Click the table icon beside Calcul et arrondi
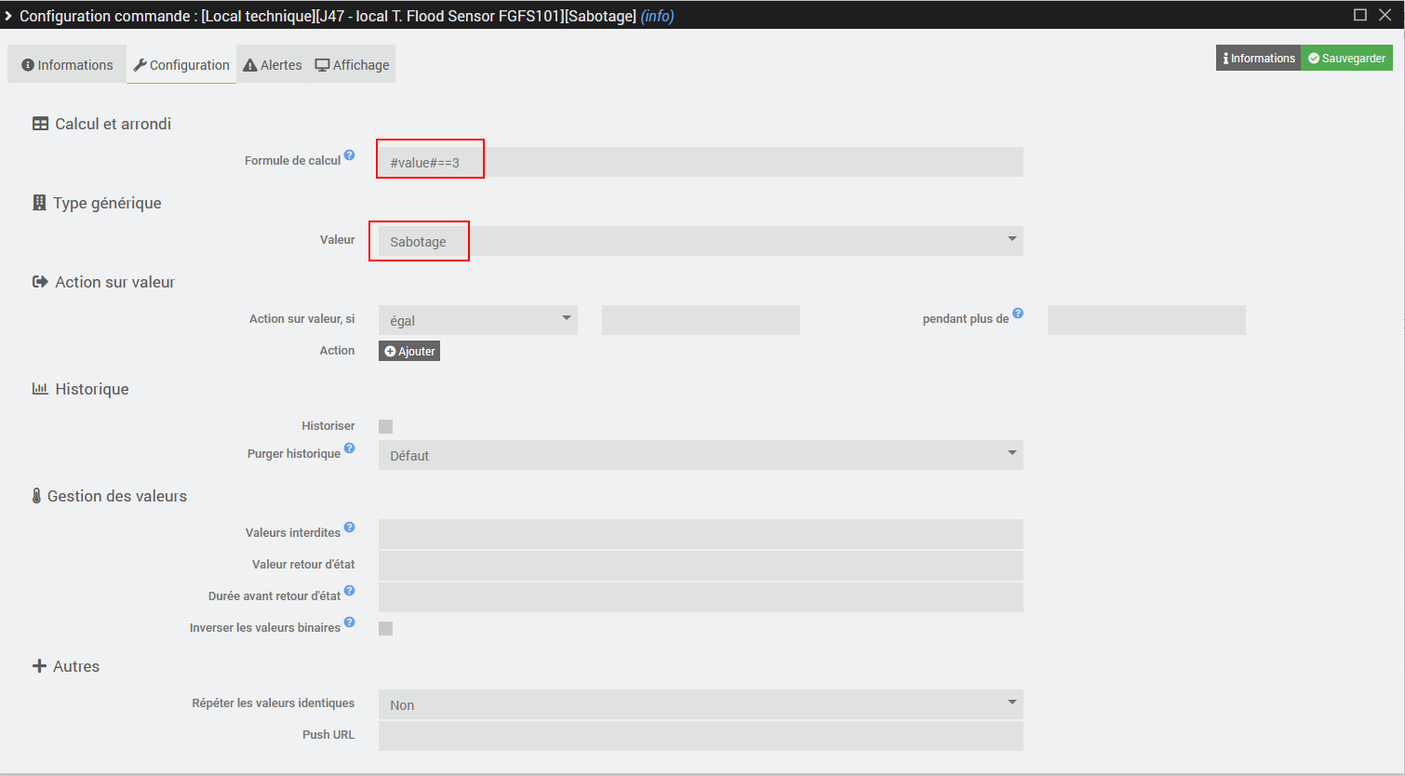1405x776 pixels. tap(40, 124)
